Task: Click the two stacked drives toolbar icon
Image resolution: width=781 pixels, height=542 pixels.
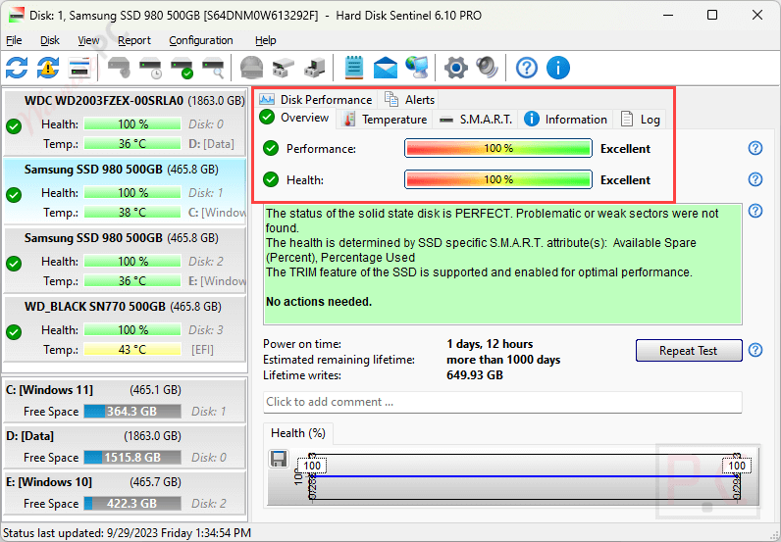Action: [x=284, y=68]
